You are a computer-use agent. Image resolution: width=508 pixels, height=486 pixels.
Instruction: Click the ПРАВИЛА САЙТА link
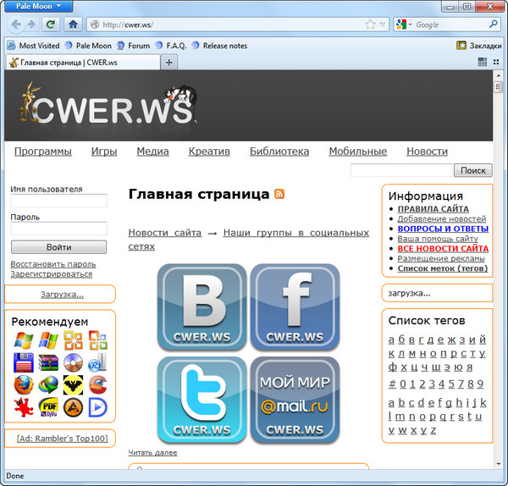pyautogui.click(x=433, y=209)
